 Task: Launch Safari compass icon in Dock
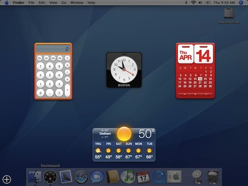point(81,177)
